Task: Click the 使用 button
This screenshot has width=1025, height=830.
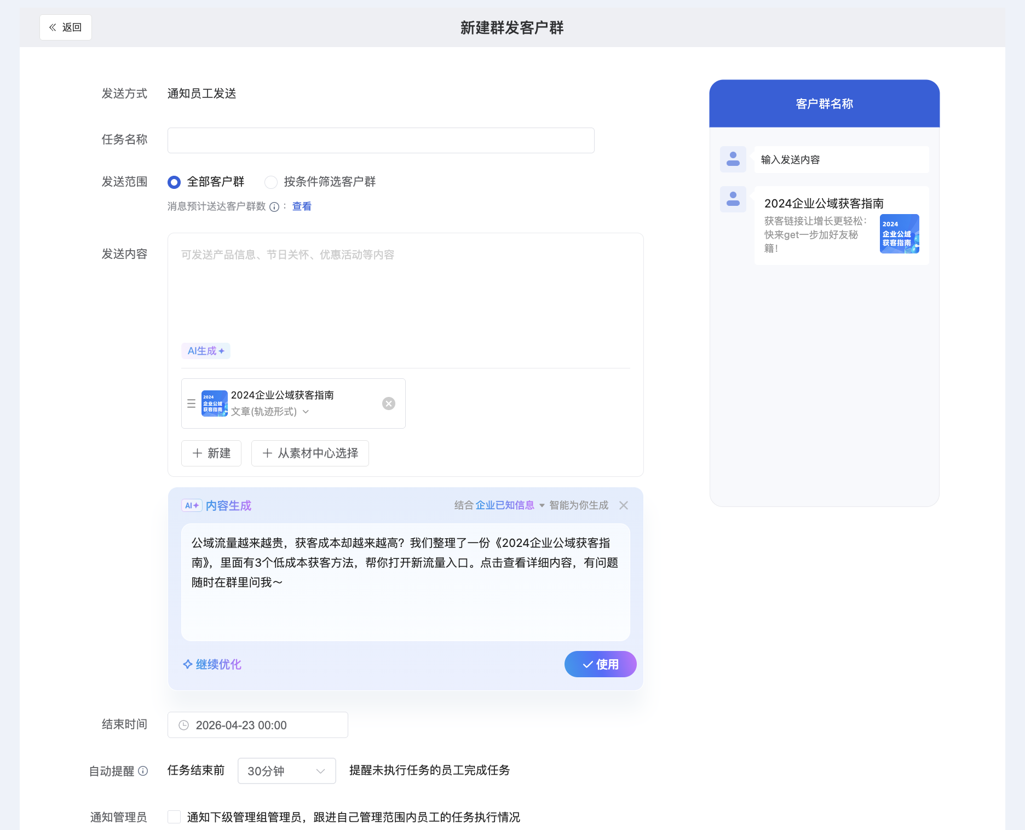Action: click(600, 664)
